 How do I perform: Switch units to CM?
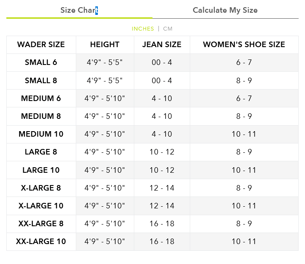click(168, 28)
